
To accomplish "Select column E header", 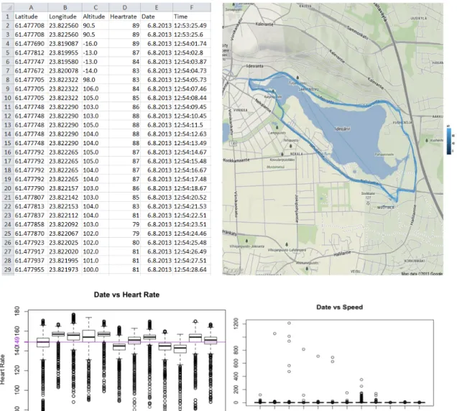I will pyautogui.click(x=157, y=8).
